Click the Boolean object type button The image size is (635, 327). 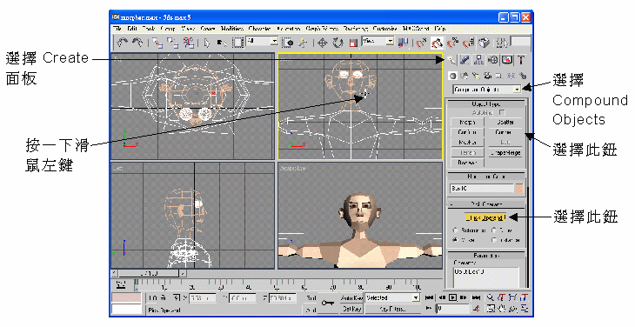(467, 163)
